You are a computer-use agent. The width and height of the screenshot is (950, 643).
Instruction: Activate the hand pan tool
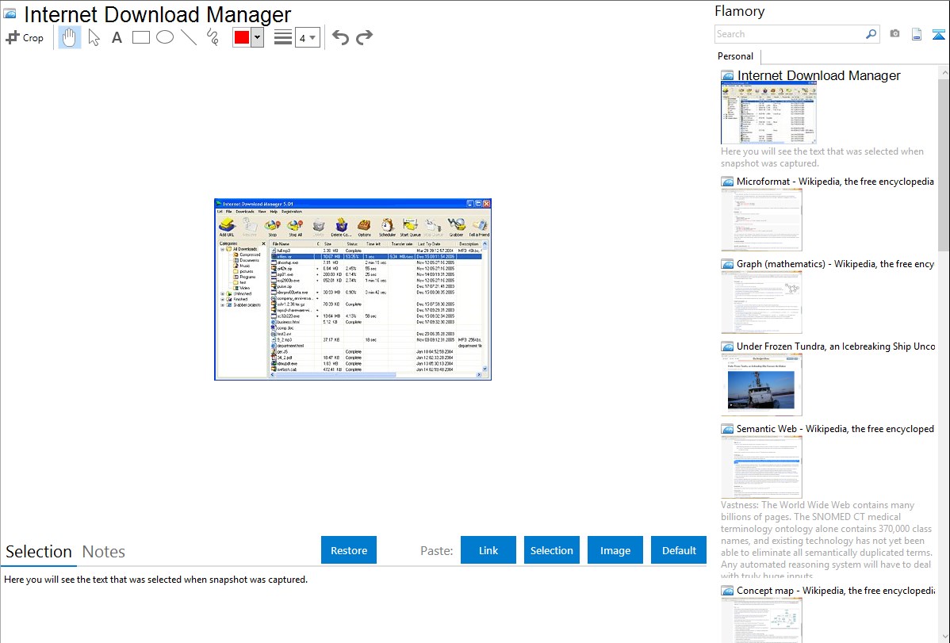point(70,37)
